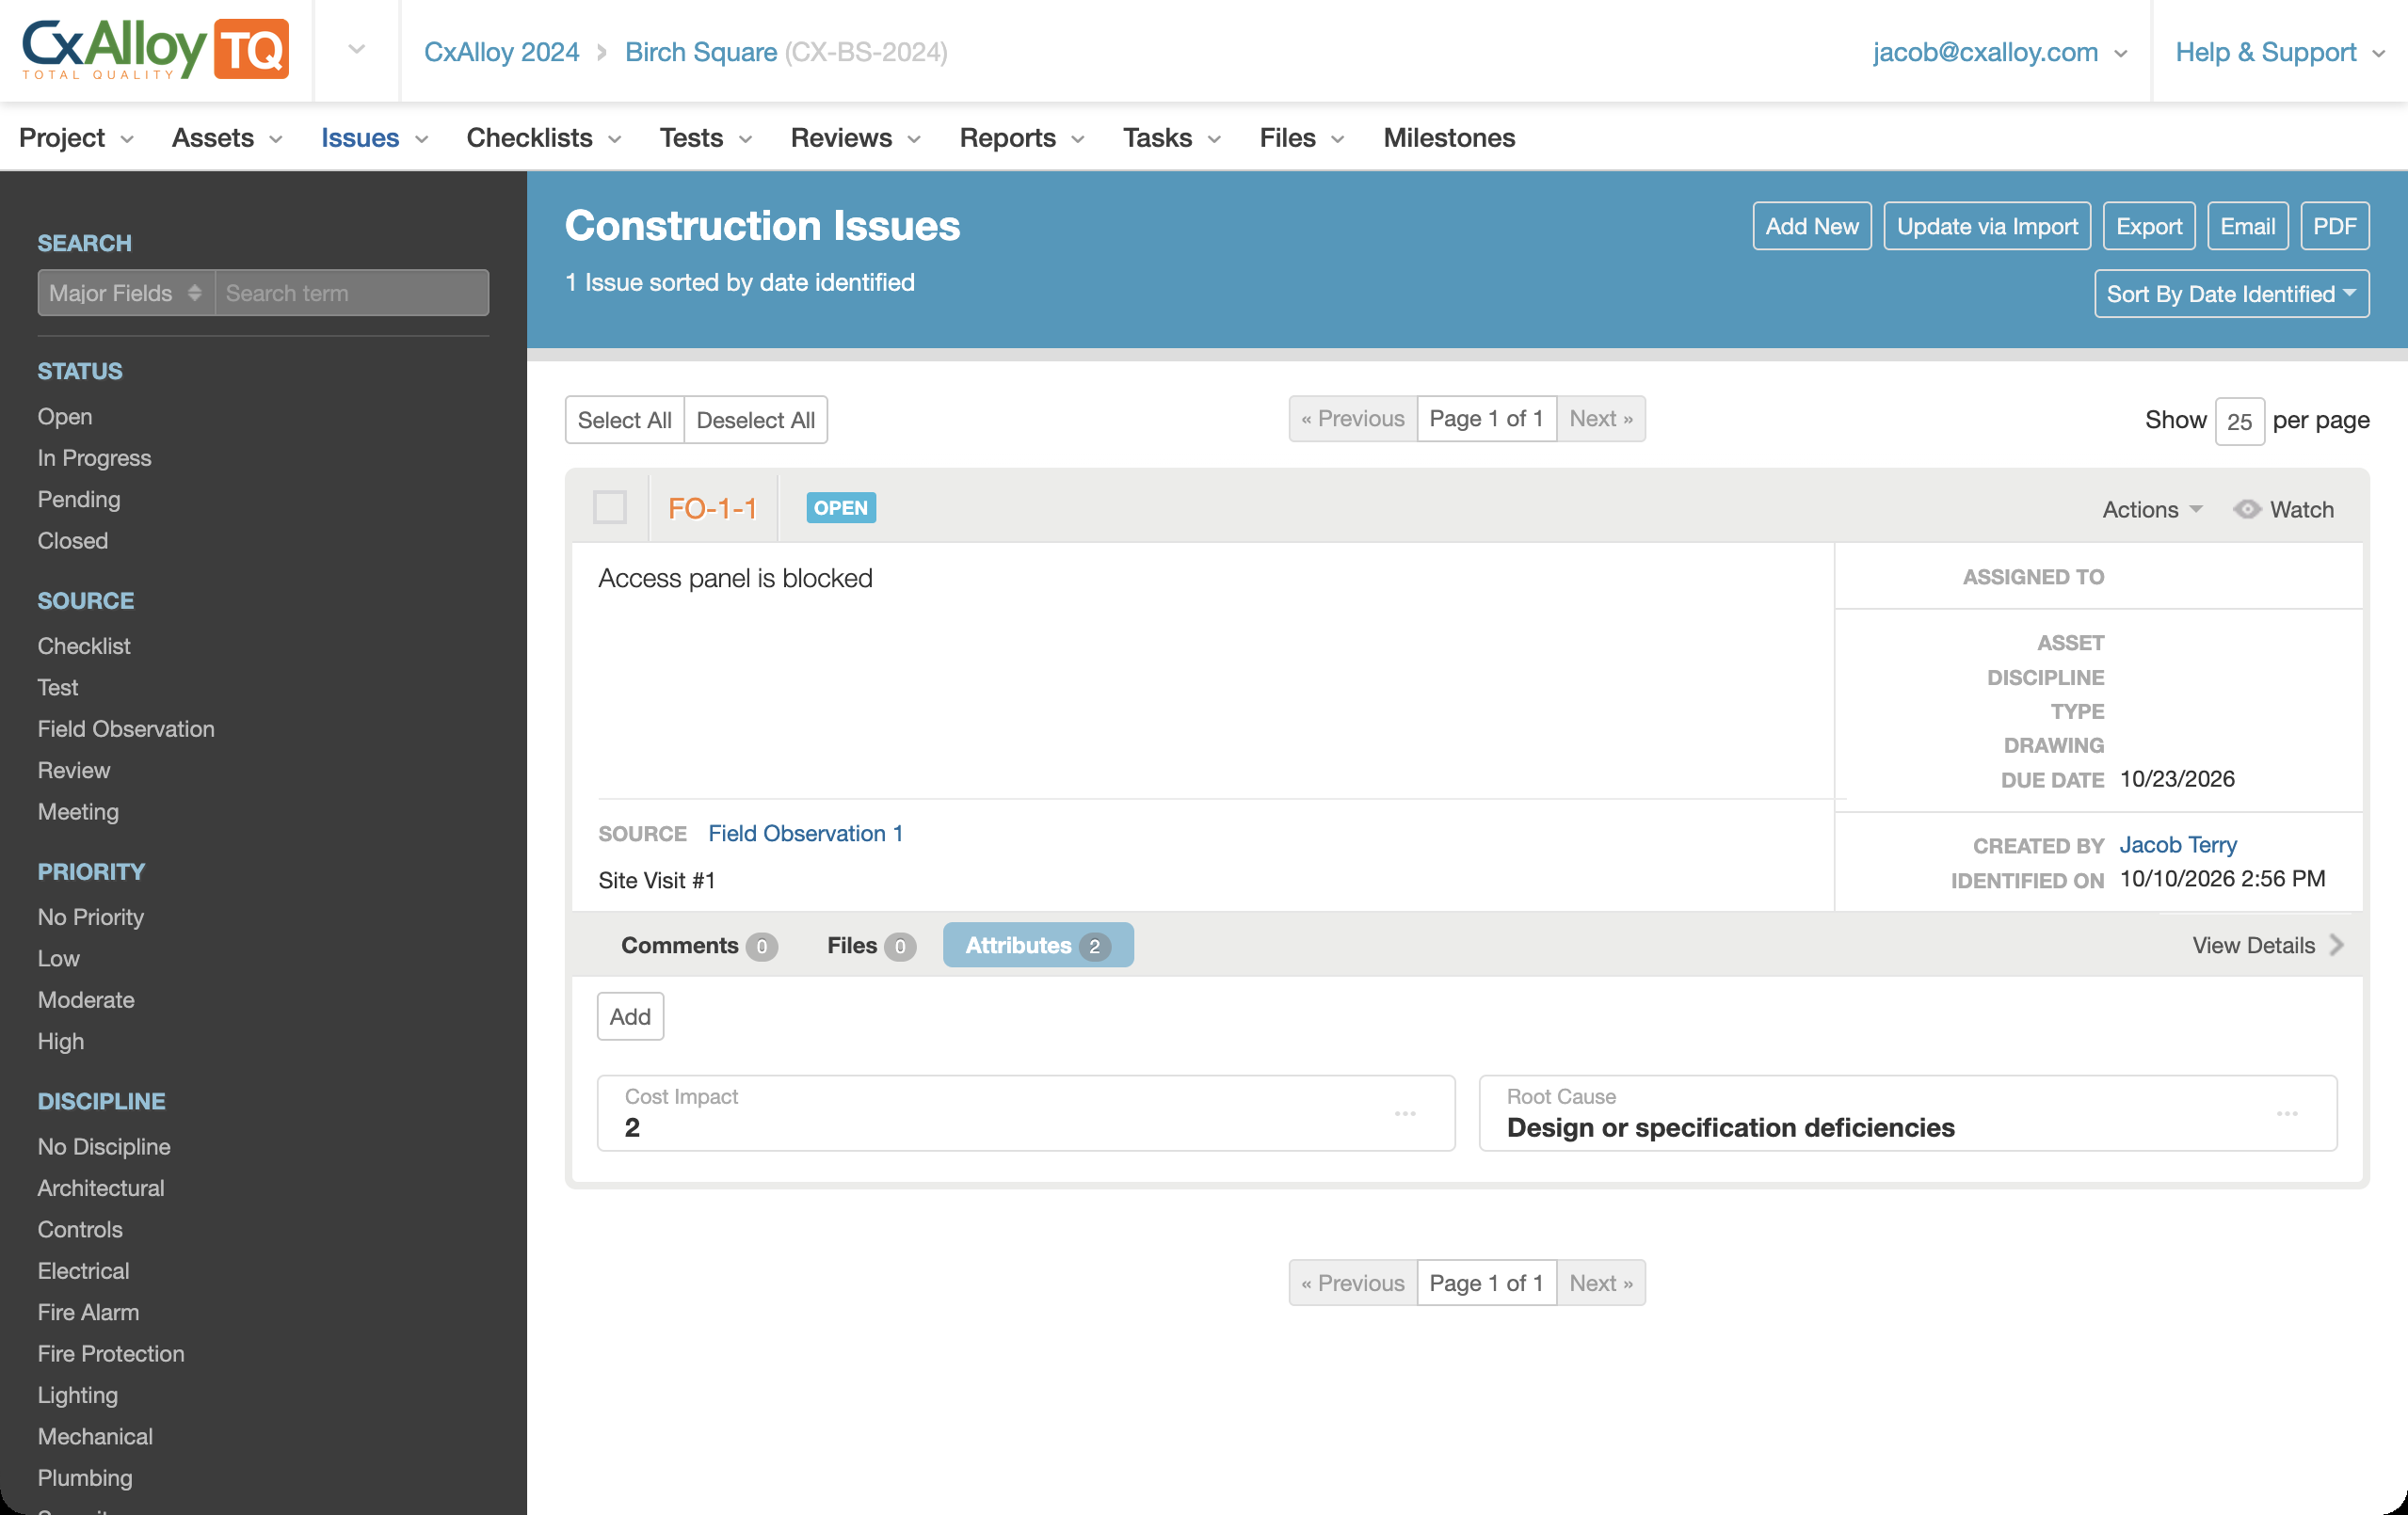
Task: Click the Export button
Action: click(x=2149, y=227)
